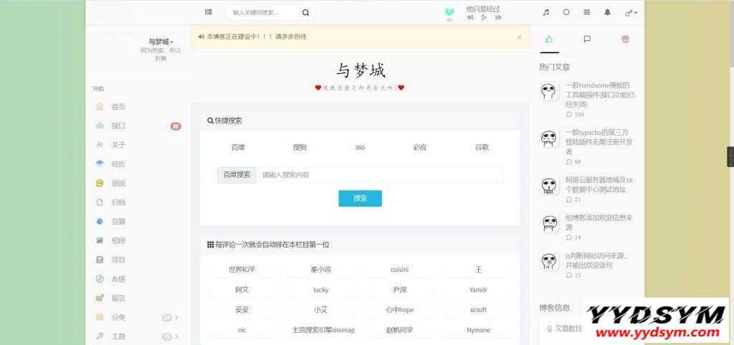Skip to the previous song
The height and width of the screenshot is (345, 734).
[x=470, y=18]
